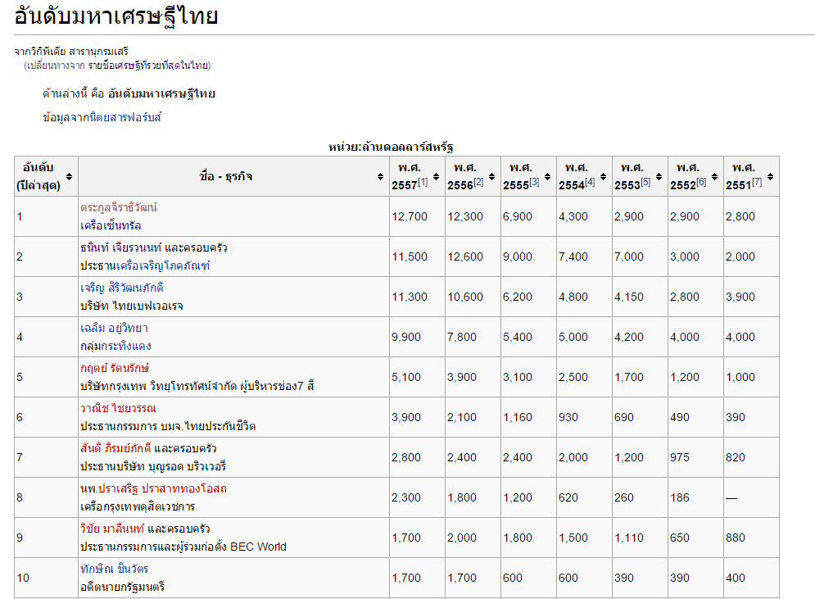Viewport: 815px width, 599px height.
Task: Open footnote [6] next to 2552
Action: tap(700, 182)
